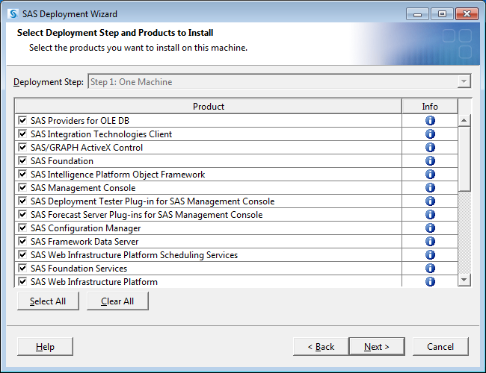Image resolution: width=486 pixels, height=373 pixels.
Task: Open info for SAS Providers for OLE DB
Action: [430, 120]
